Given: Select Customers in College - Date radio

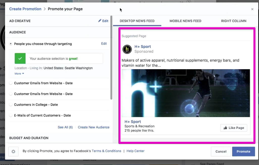Looking at the screenshot, I should (11, 104).
